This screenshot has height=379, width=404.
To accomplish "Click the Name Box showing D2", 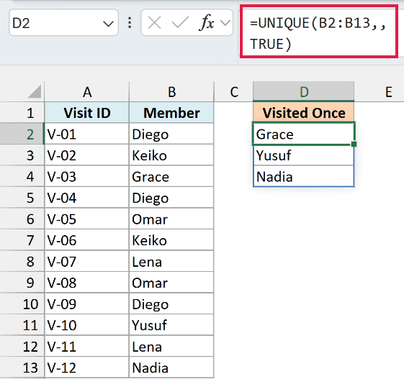I will pos(63,22).
